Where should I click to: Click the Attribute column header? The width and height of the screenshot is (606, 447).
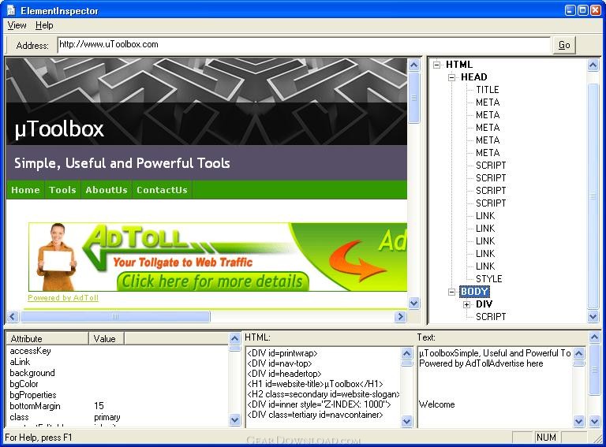[47, 338]
